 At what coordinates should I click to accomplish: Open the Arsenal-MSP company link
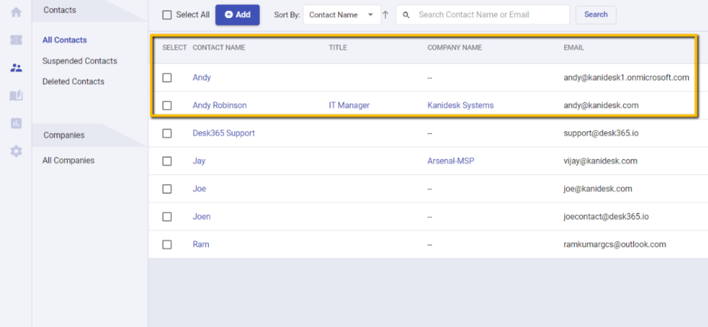pos(451,161)
